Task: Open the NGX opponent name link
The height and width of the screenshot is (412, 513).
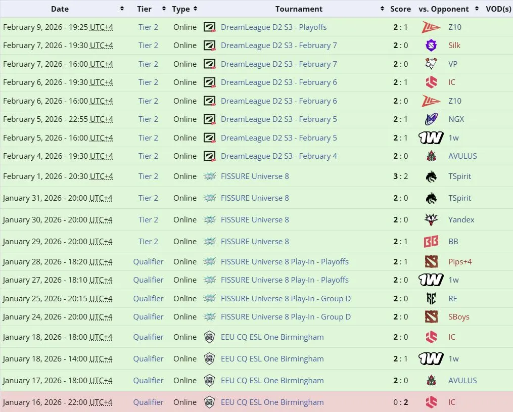Action: pyautogui.click(x=456, y=119)
